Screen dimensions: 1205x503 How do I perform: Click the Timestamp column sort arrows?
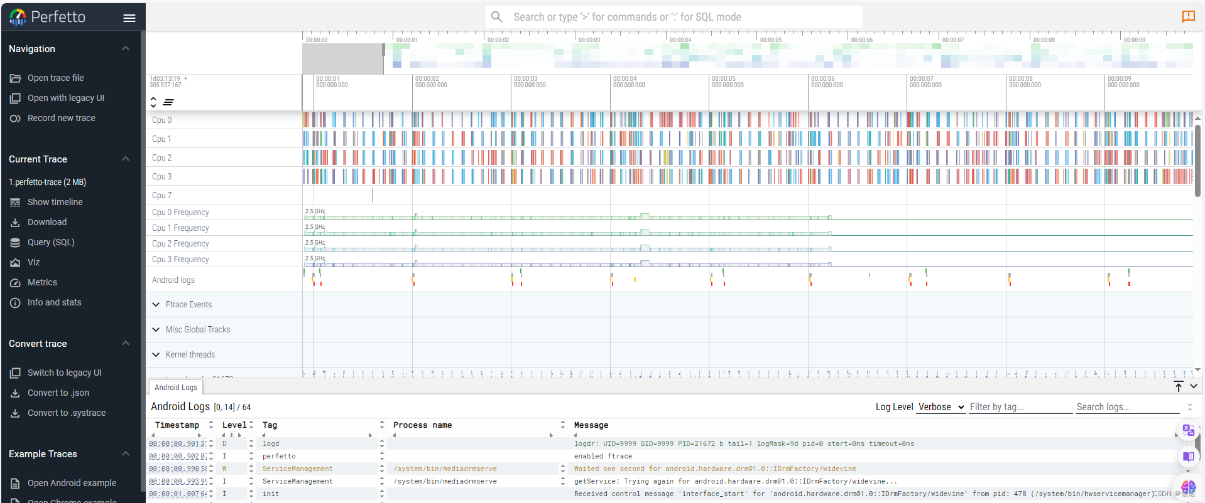pyautogui.click(x=211, y=425)
